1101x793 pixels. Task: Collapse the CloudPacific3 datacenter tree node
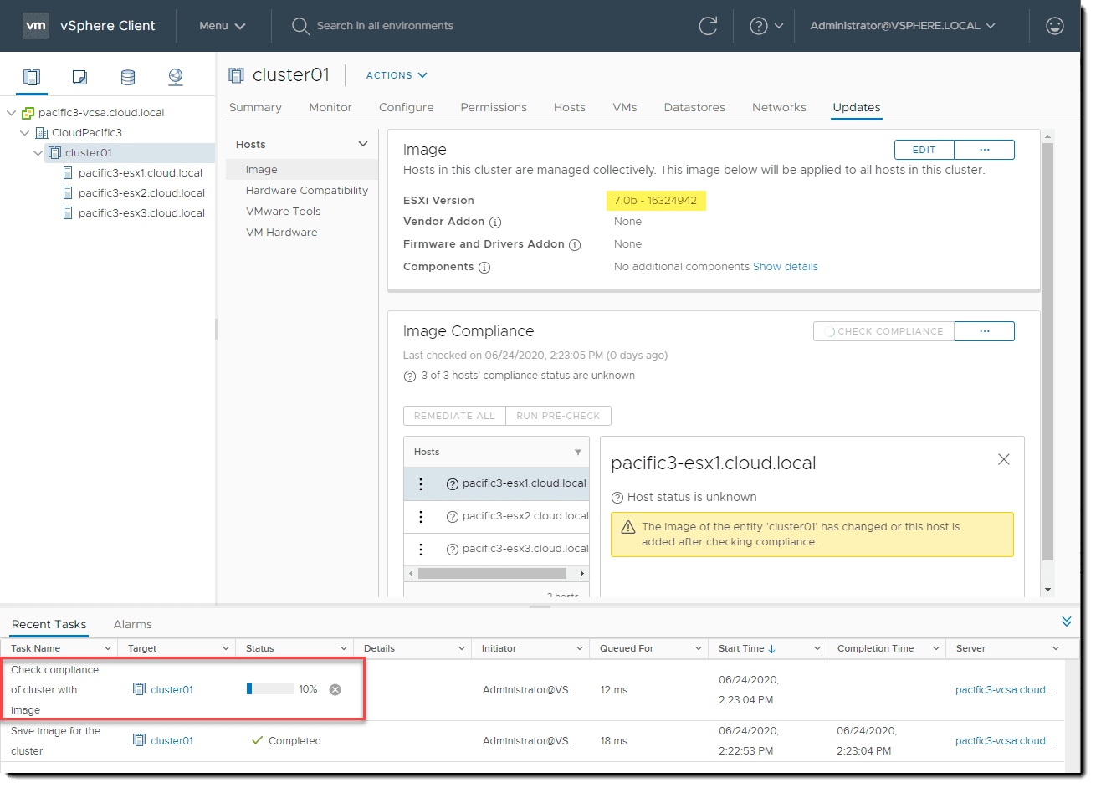coord(25,133)
